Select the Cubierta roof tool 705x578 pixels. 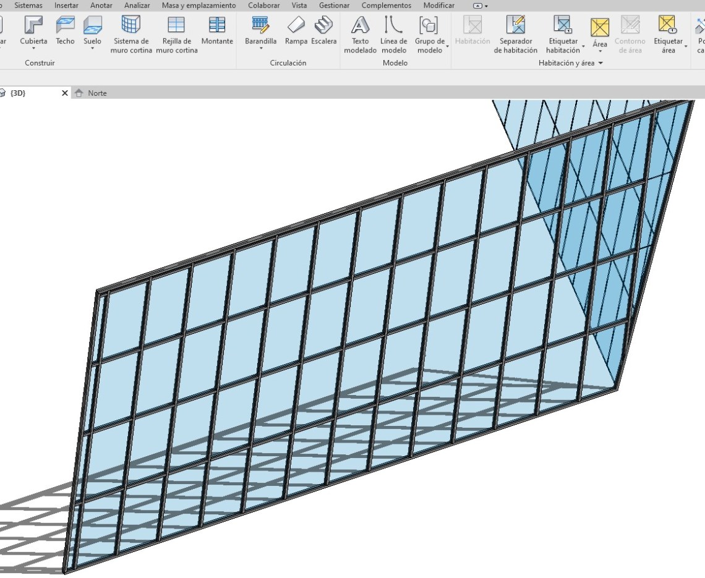[33, 30]
